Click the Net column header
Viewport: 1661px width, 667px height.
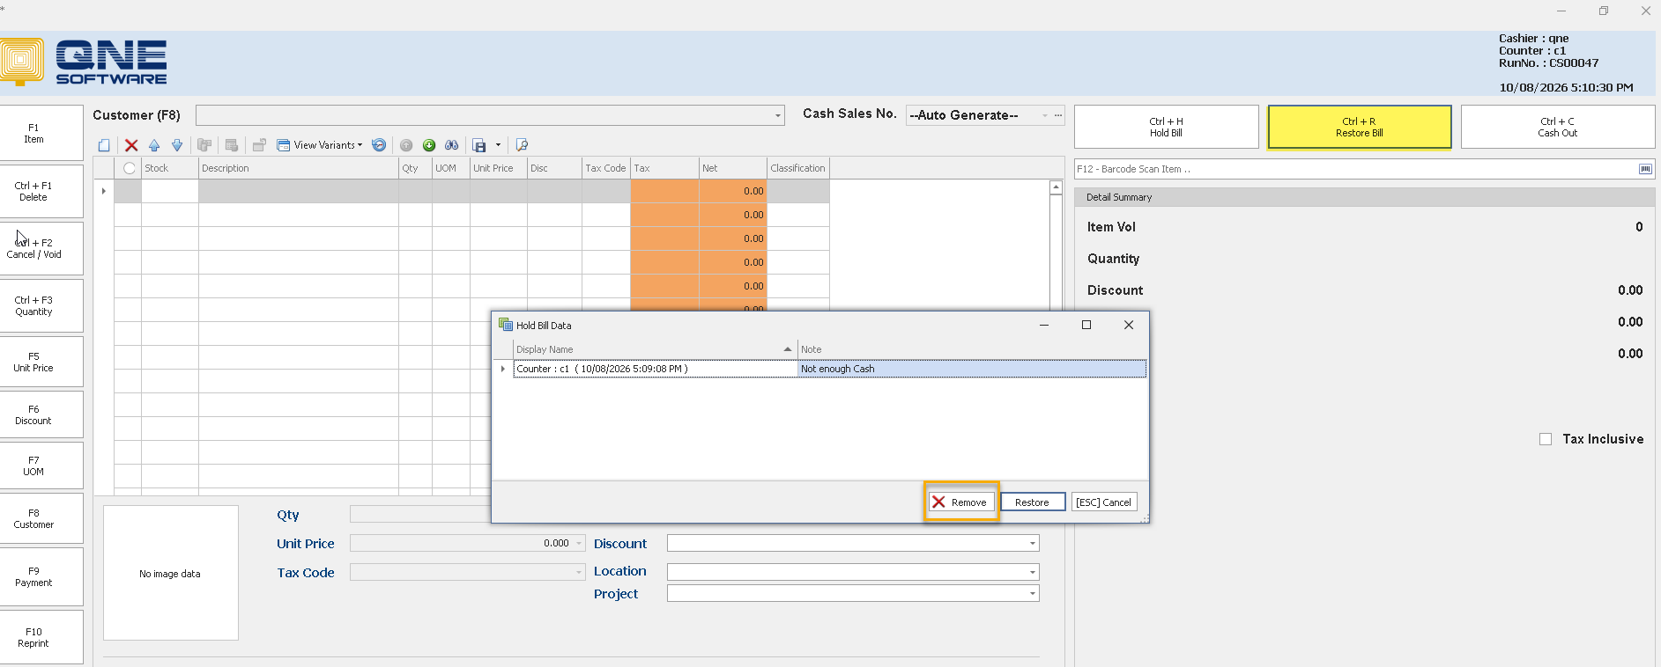pos(733,168)
